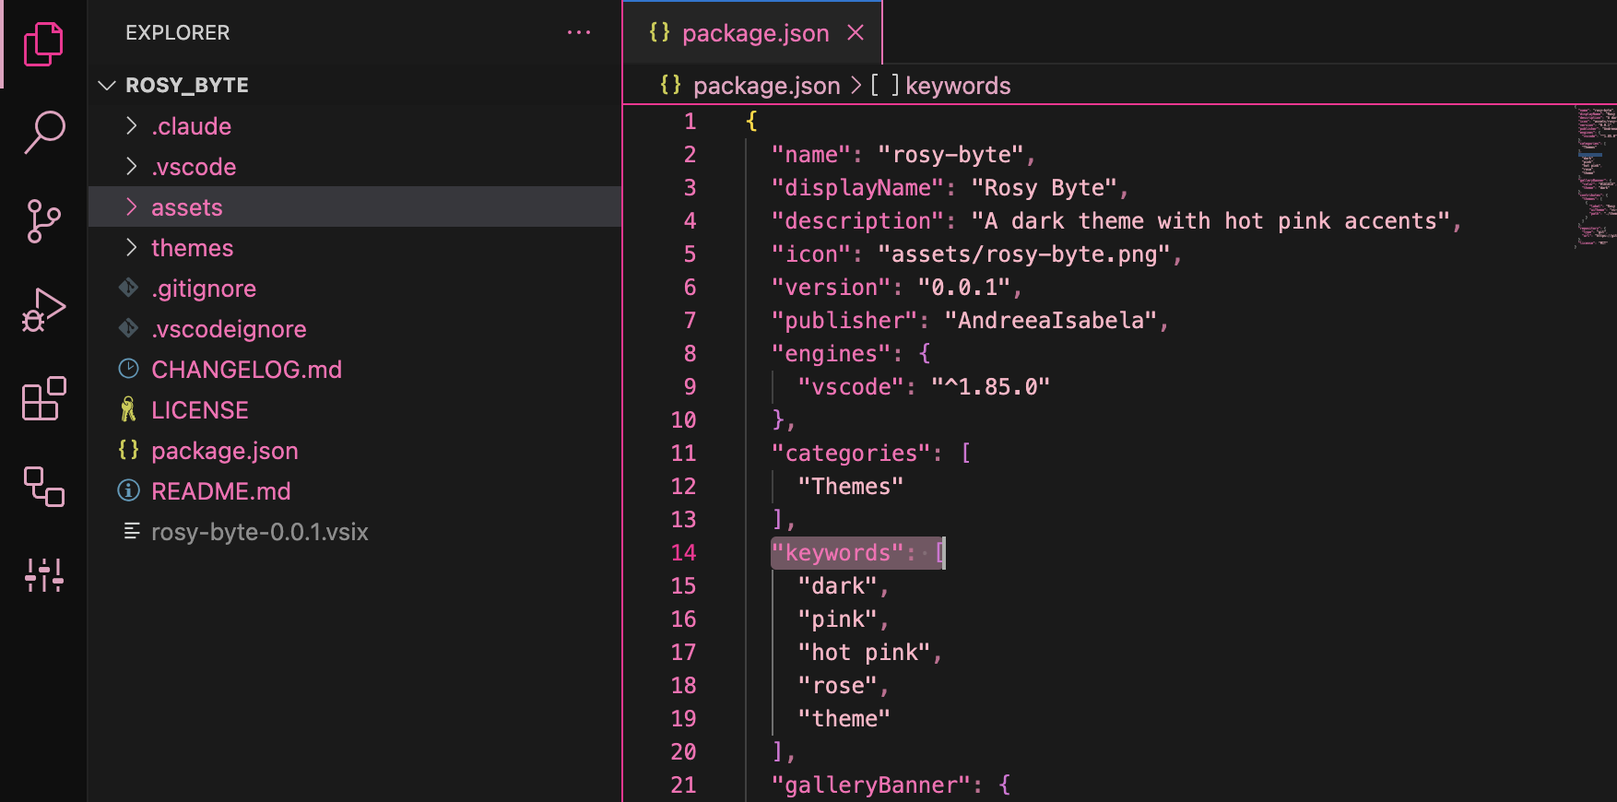The width and height of the screenshot is (1617, 802).
Task: Expand the .vscode folder
Action: click(x=354, y=167)
